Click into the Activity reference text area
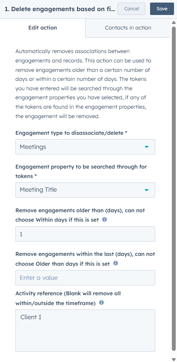 [x=85, y=330]
